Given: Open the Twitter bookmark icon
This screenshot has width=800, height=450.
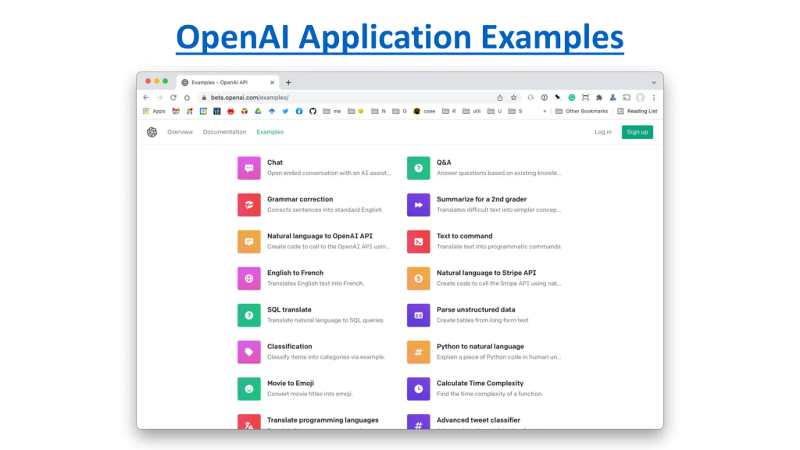Looking at the screenshot, I should coord(285,111).
